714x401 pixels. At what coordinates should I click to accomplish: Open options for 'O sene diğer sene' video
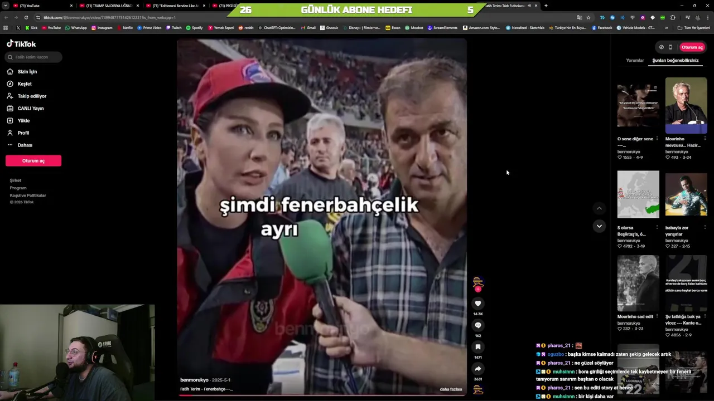657,139
